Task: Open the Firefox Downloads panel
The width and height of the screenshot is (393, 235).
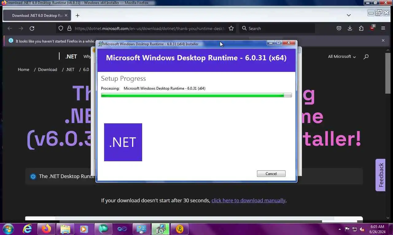Action: pos(350,28)
